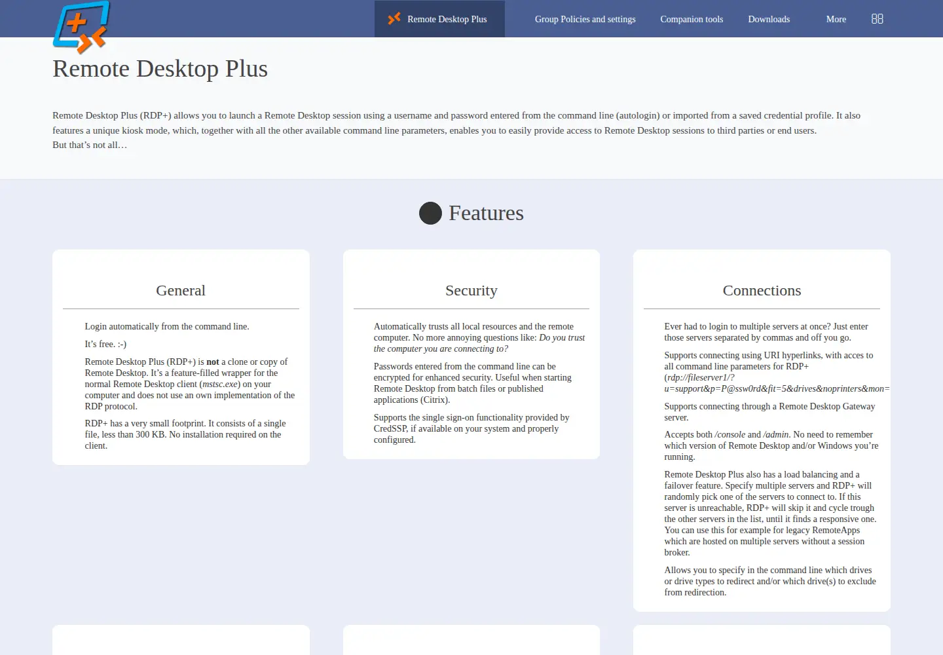Click 'Login automatically from the command line.' text
Viewport: 943px width, 655px height.
(167, 326)
